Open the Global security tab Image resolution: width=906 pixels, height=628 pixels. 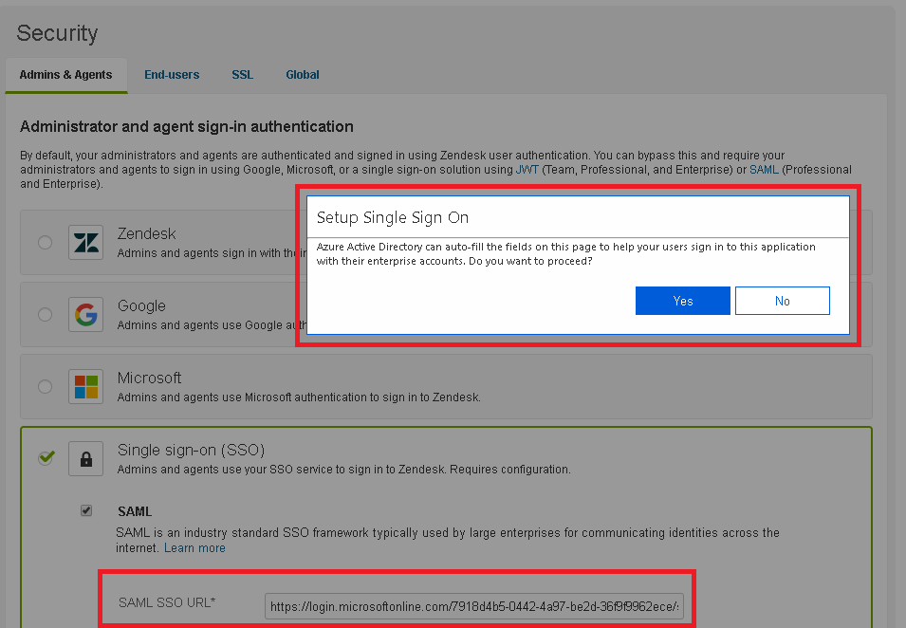[x=303, y=75]
